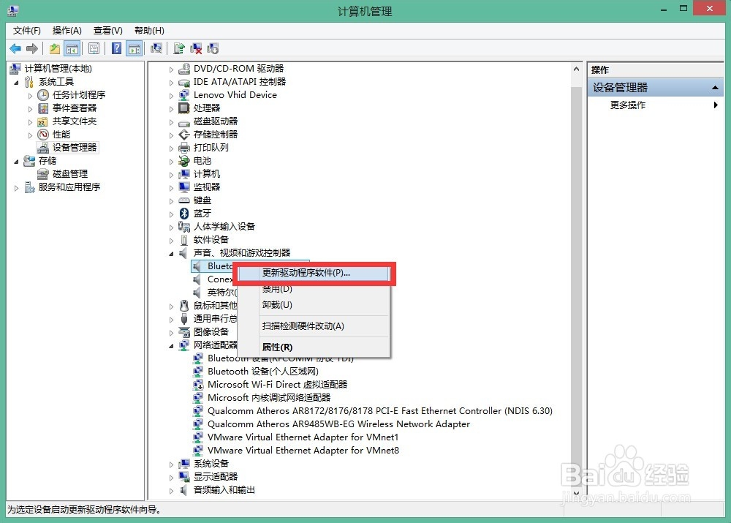
Task: Click the 打印队列 printer icon
Action: 184,148
